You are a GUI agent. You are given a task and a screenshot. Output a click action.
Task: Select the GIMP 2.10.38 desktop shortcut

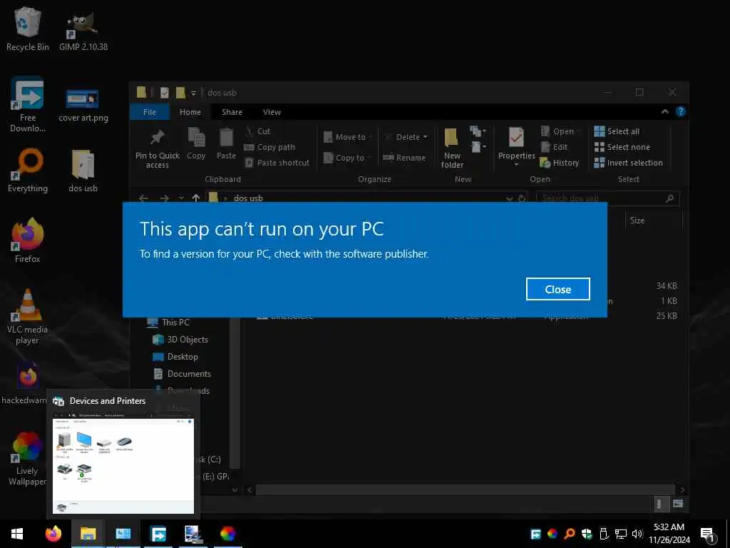pyautogui.click(x=83, y=31)
